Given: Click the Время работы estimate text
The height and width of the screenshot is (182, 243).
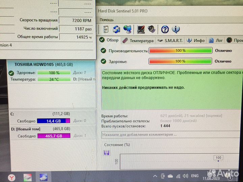Looking at the screenshot, I should click(x=191, y=116).
